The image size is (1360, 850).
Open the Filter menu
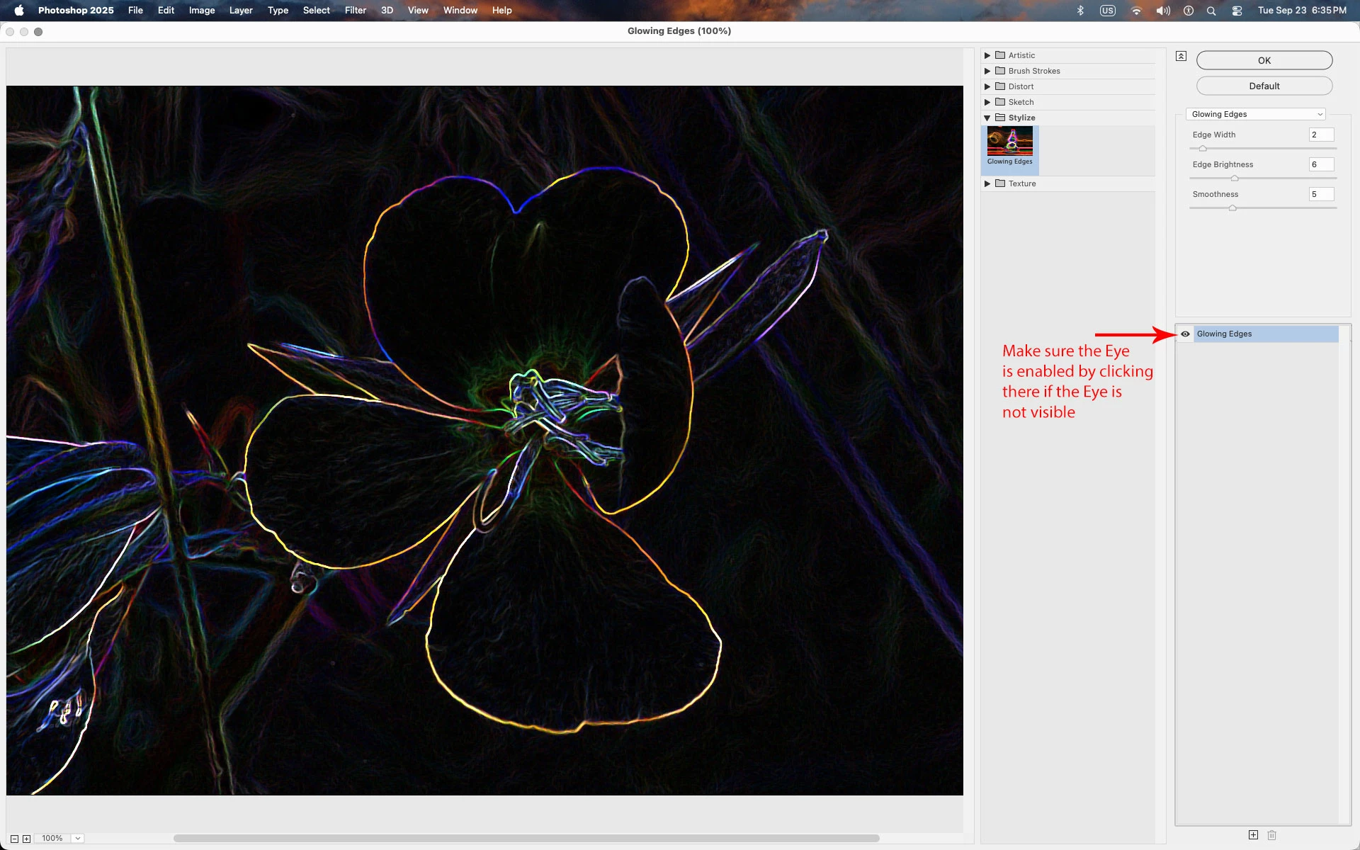(355, 11)
